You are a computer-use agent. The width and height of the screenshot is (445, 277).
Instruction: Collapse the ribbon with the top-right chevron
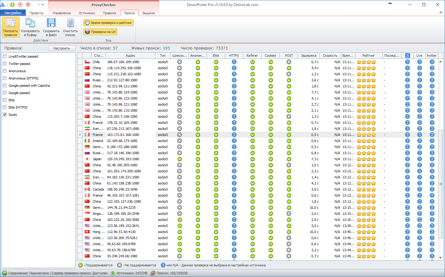441,13
